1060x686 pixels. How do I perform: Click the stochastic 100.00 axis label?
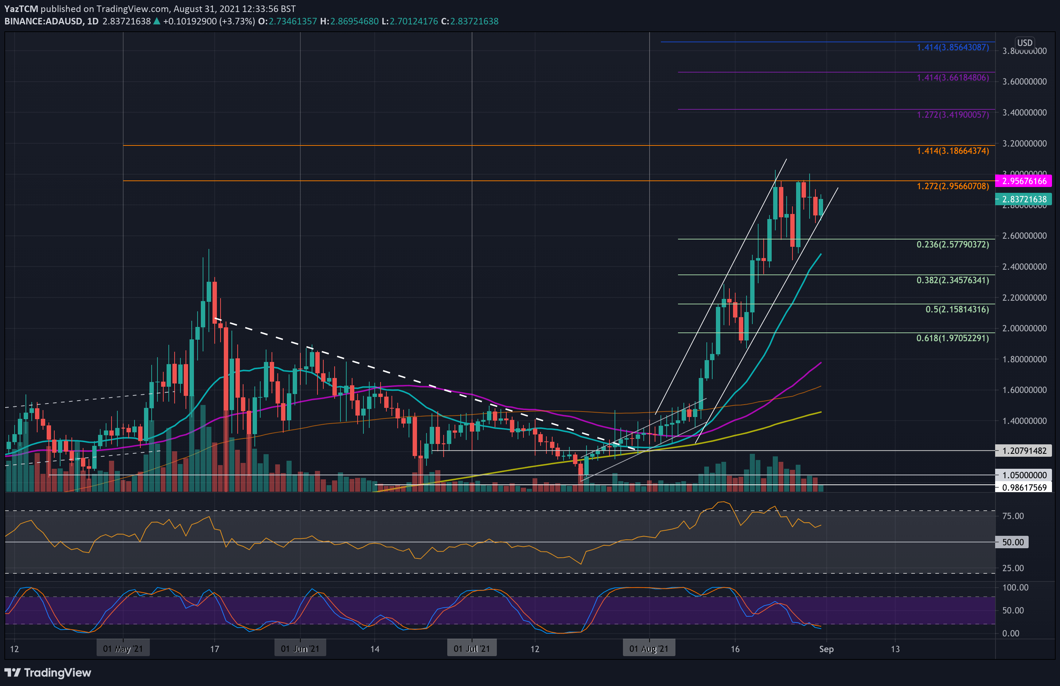pyautogui.click(x=1015, y=588)
